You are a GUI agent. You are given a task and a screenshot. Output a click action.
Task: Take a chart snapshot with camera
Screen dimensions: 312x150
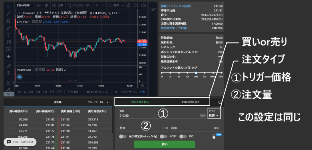point(144,6)
